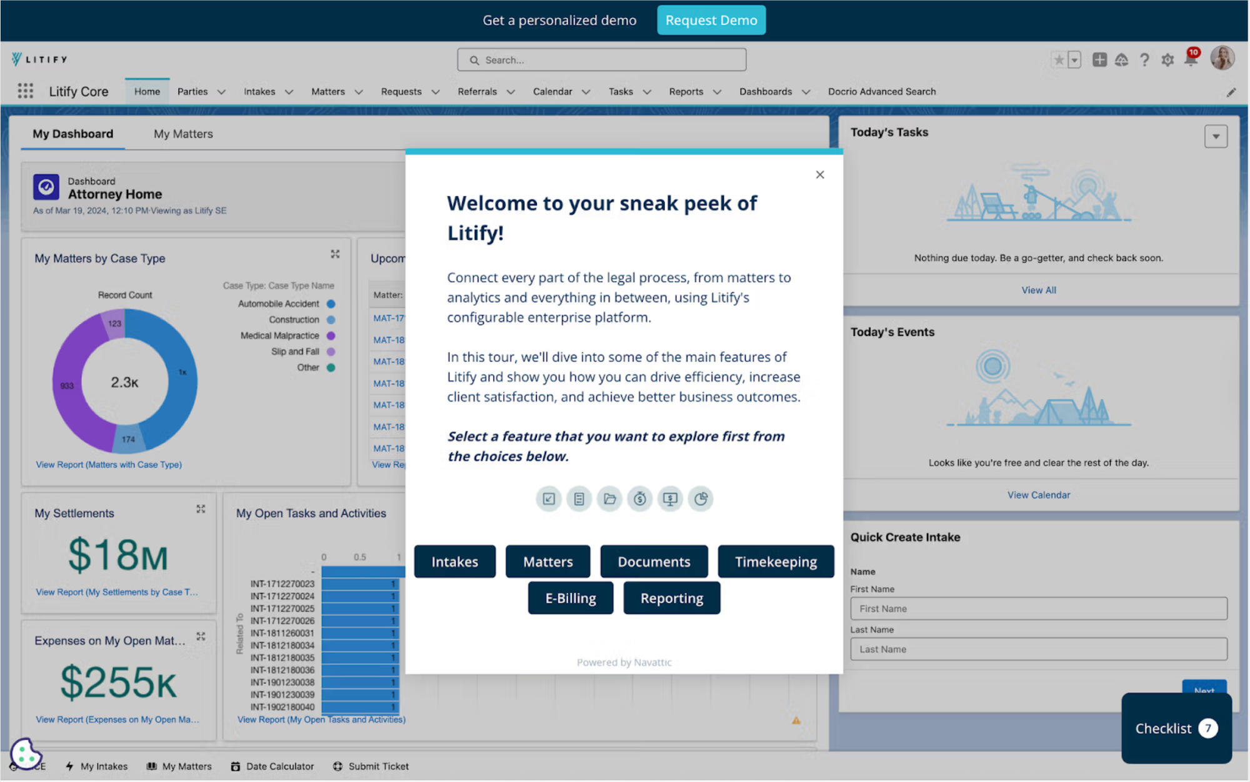
Task: Expand the Matters nav dropdown
Action: coord(359,92)
